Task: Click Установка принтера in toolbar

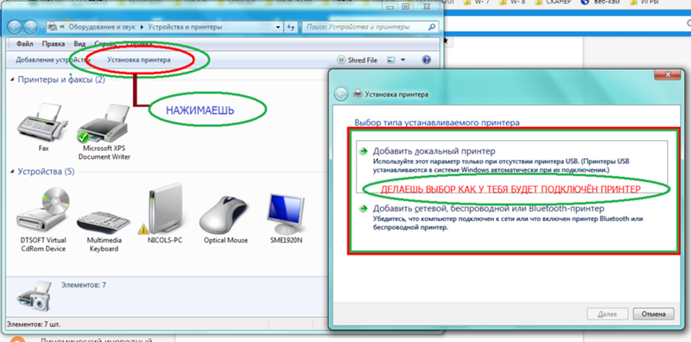Action: click(x=139, y=60)
